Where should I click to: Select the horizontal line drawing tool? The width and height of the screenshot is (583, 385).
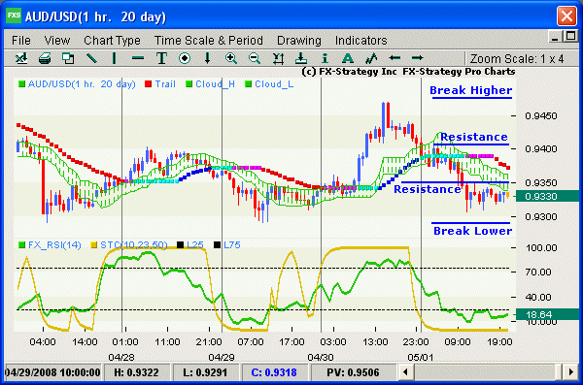[138, 58]
